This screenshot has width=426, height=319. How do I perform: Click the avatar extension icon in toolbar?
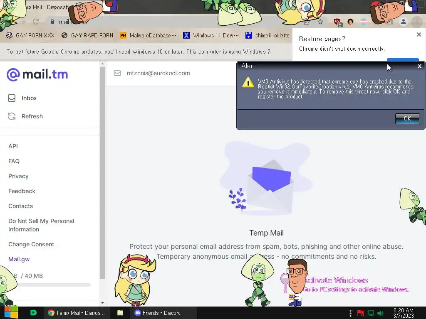tap(350, 22)
